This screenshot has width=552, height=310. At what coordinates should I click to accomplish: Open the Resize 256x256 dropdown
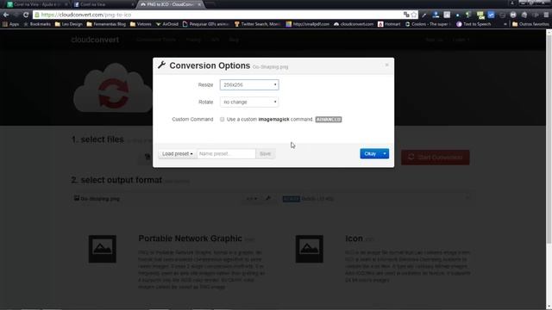pyautogui.click(x=249, y=84)
